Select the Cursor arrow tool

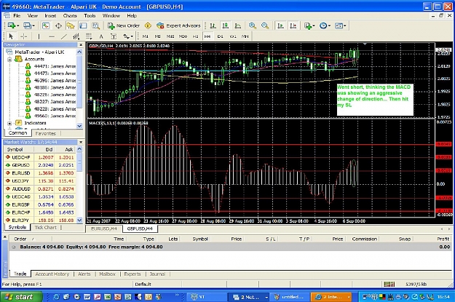point(11,36)
